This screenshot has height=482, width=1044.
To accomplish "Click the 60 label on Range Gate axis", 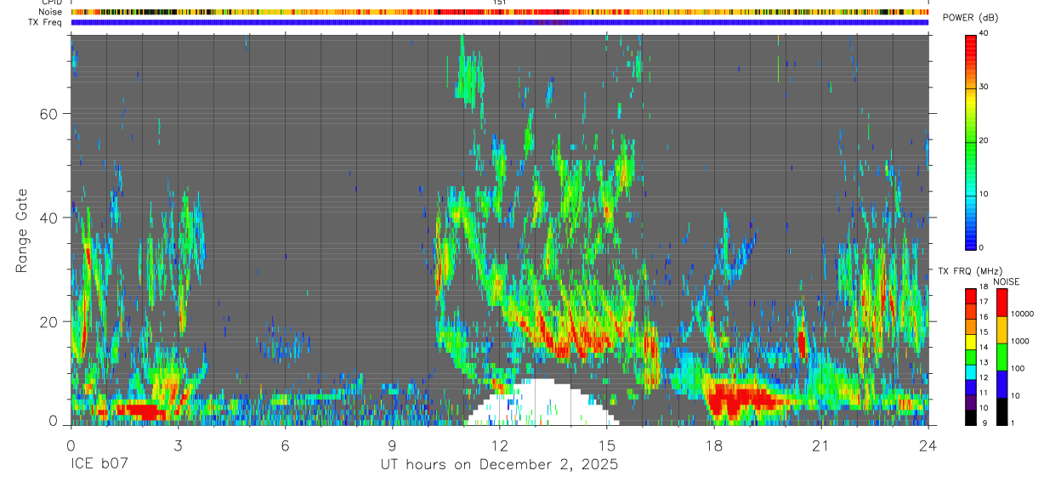I will [50, 113].
